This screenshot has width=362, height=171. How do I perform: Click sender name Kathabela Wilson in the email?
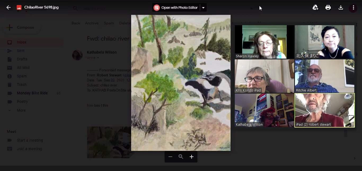pos(102,52)
